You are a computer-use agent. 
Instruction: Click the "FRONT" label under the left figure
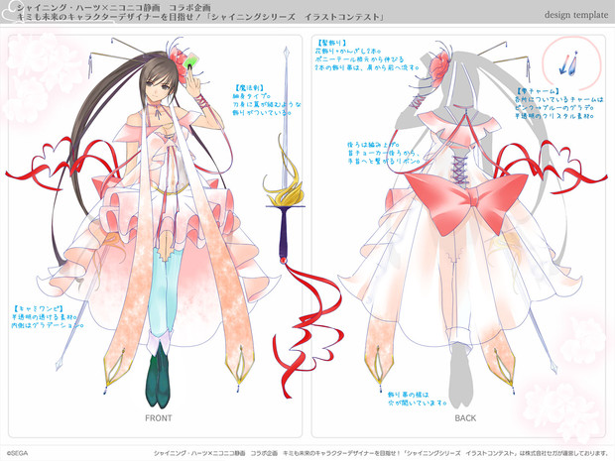159,418
